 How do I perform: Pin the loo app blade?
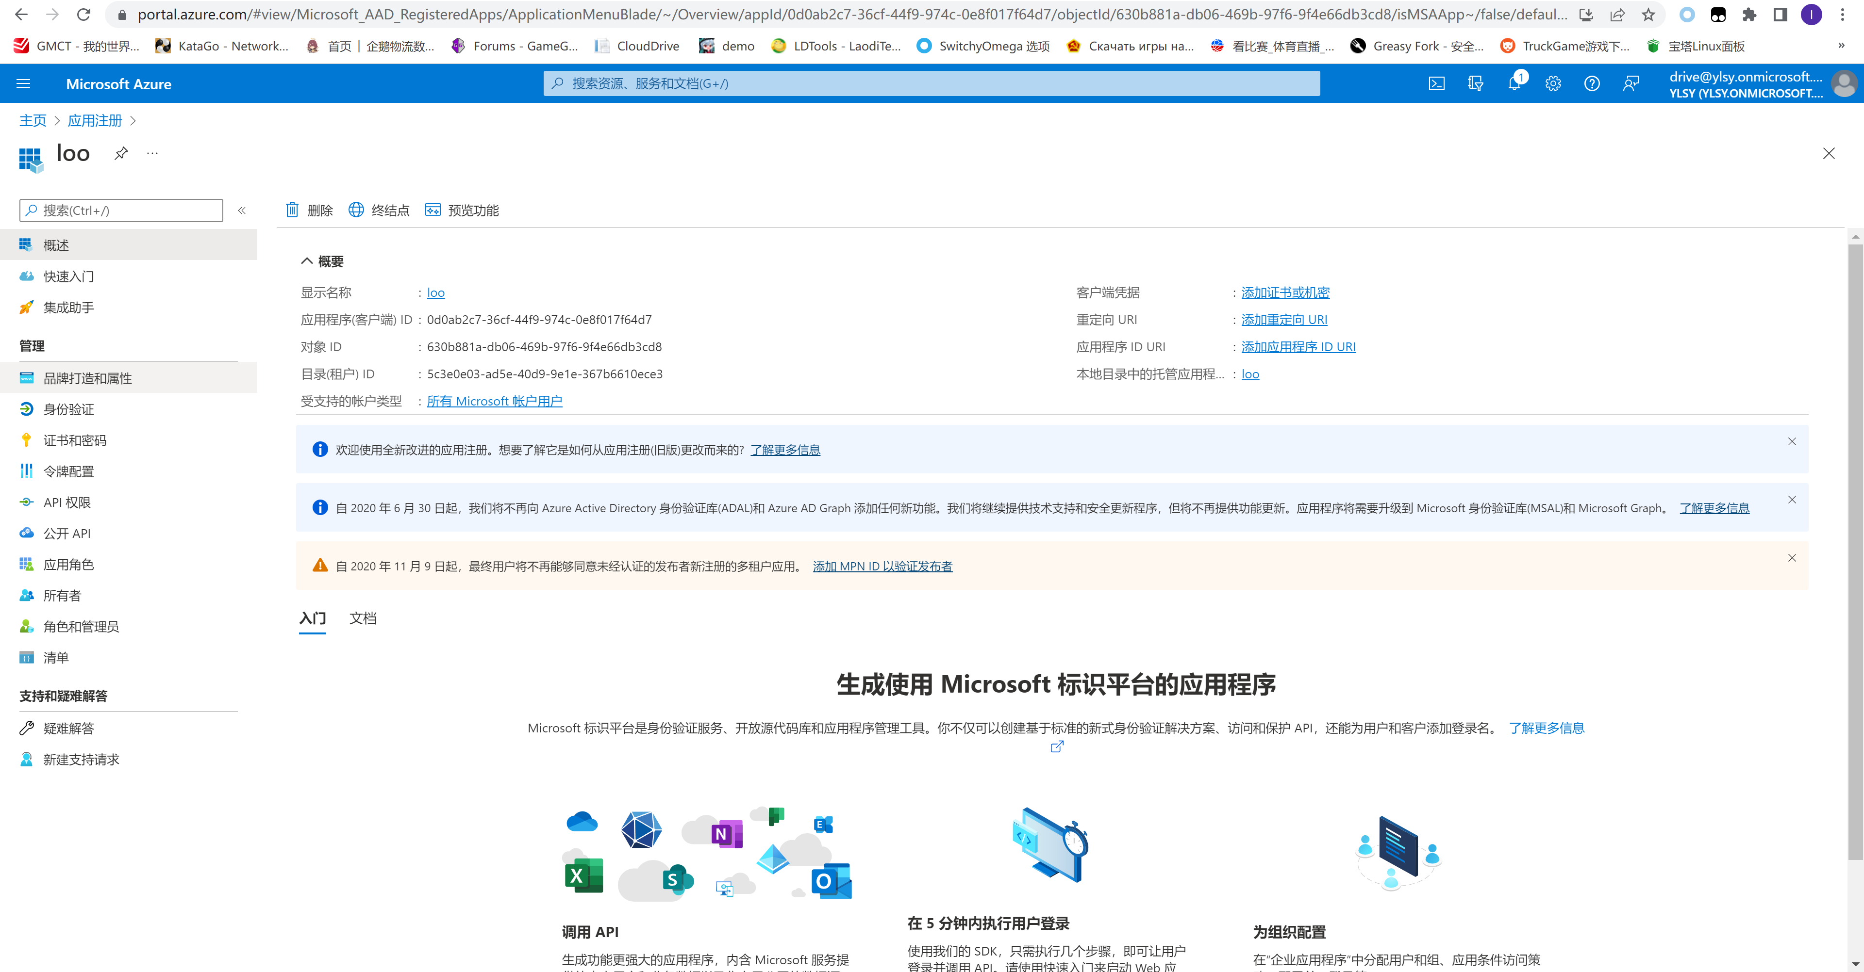tap(121, 153)
